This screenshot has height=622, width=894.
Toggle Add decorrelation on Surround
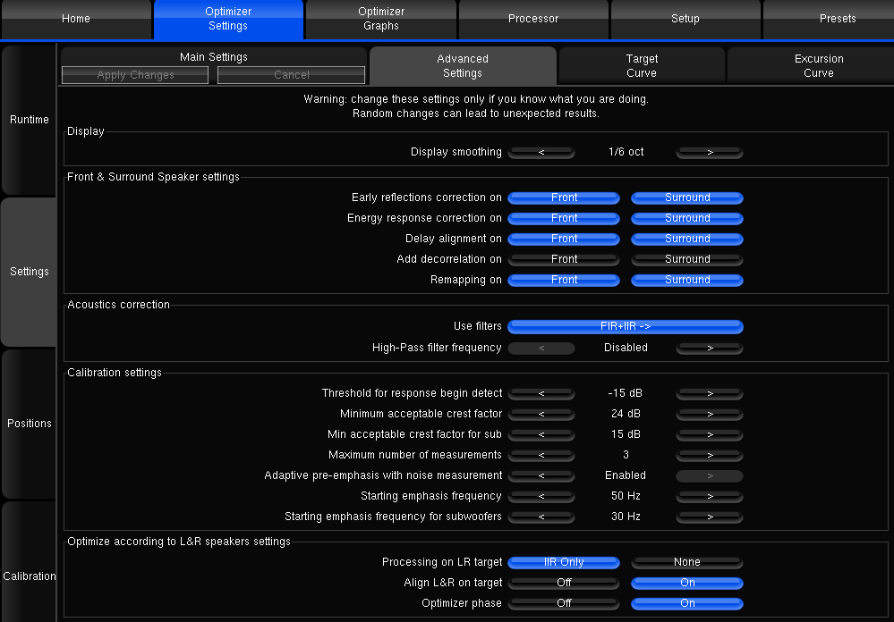(687, 260)
